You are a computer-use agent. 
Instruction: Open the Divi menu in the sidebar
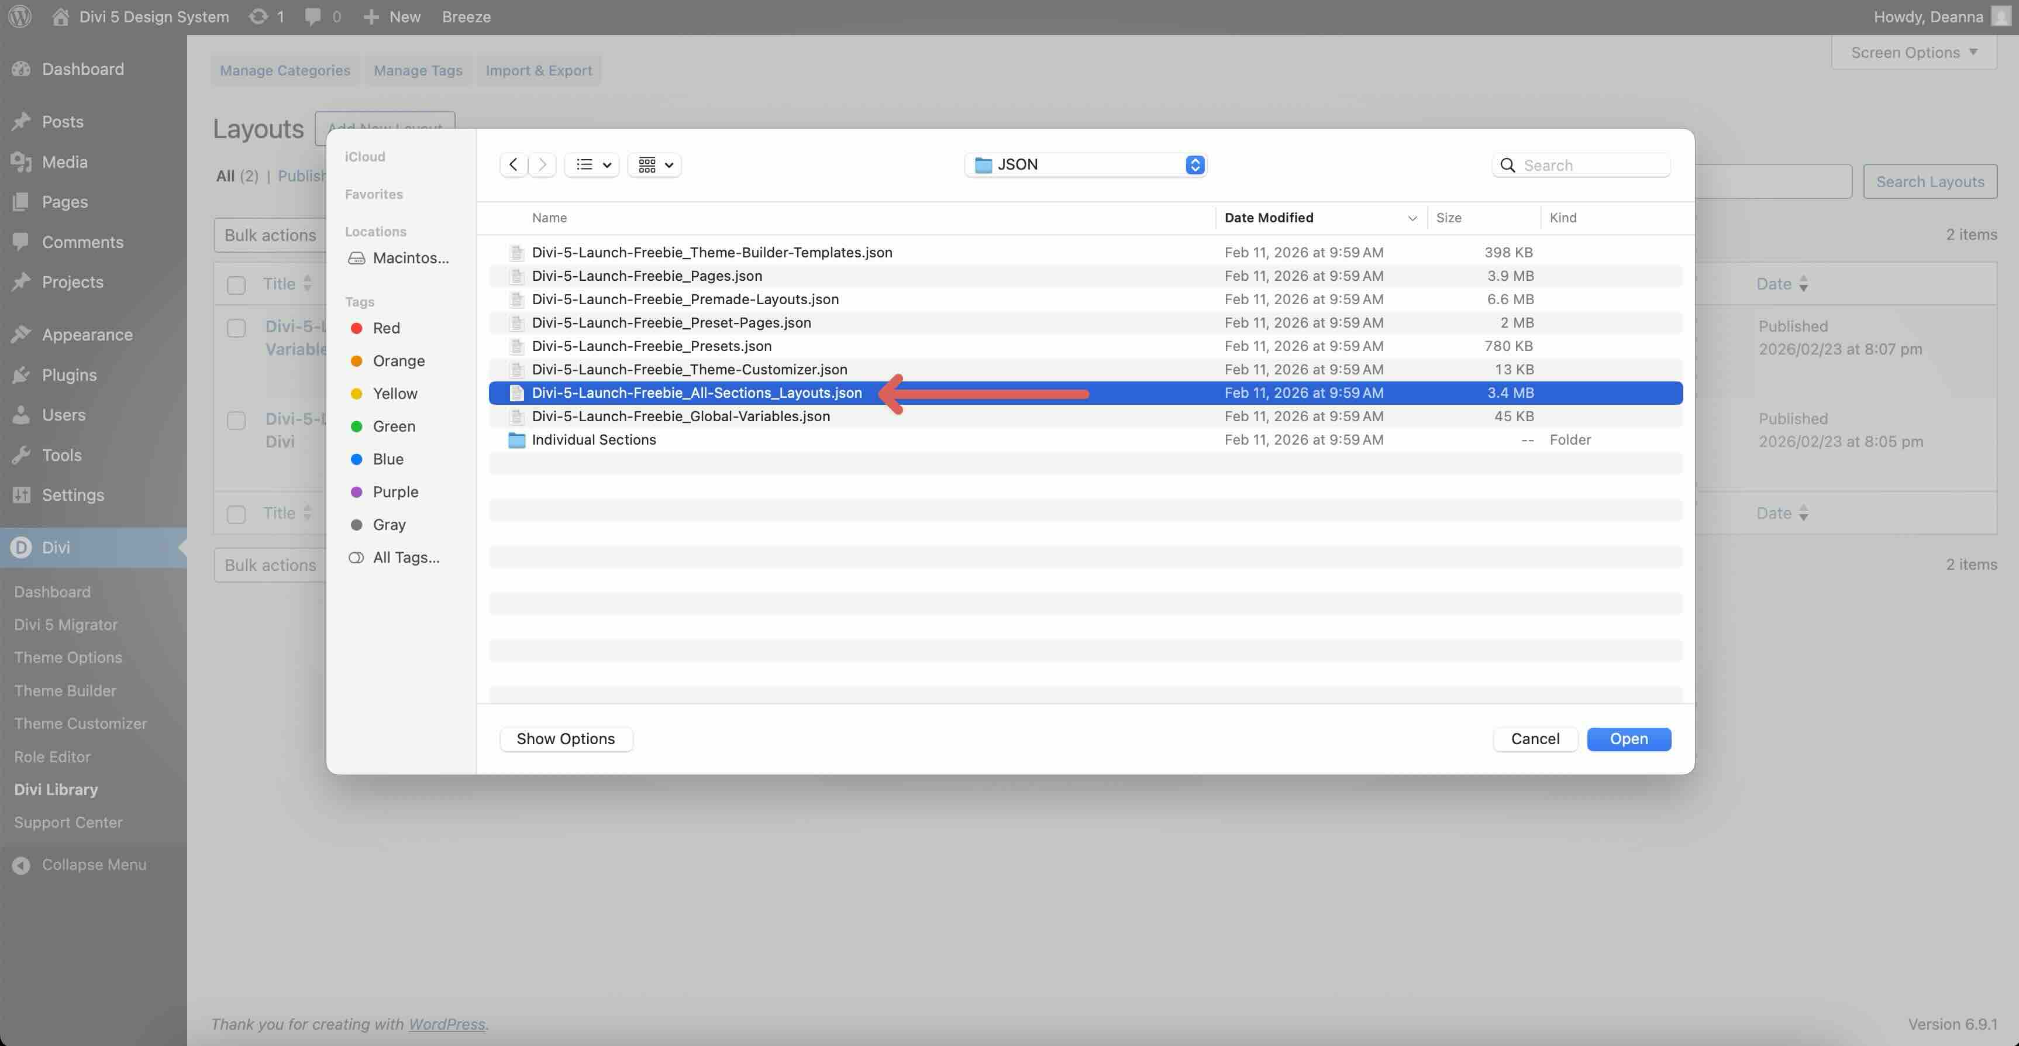(55, 548)
